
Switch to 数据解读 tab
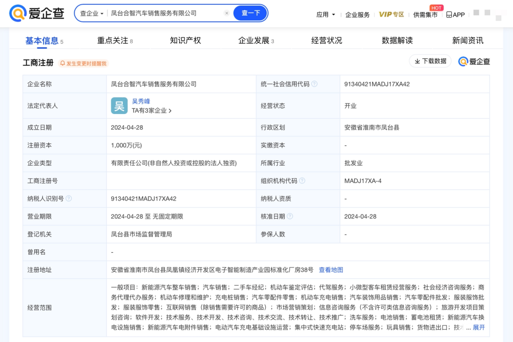coord(397,40)
